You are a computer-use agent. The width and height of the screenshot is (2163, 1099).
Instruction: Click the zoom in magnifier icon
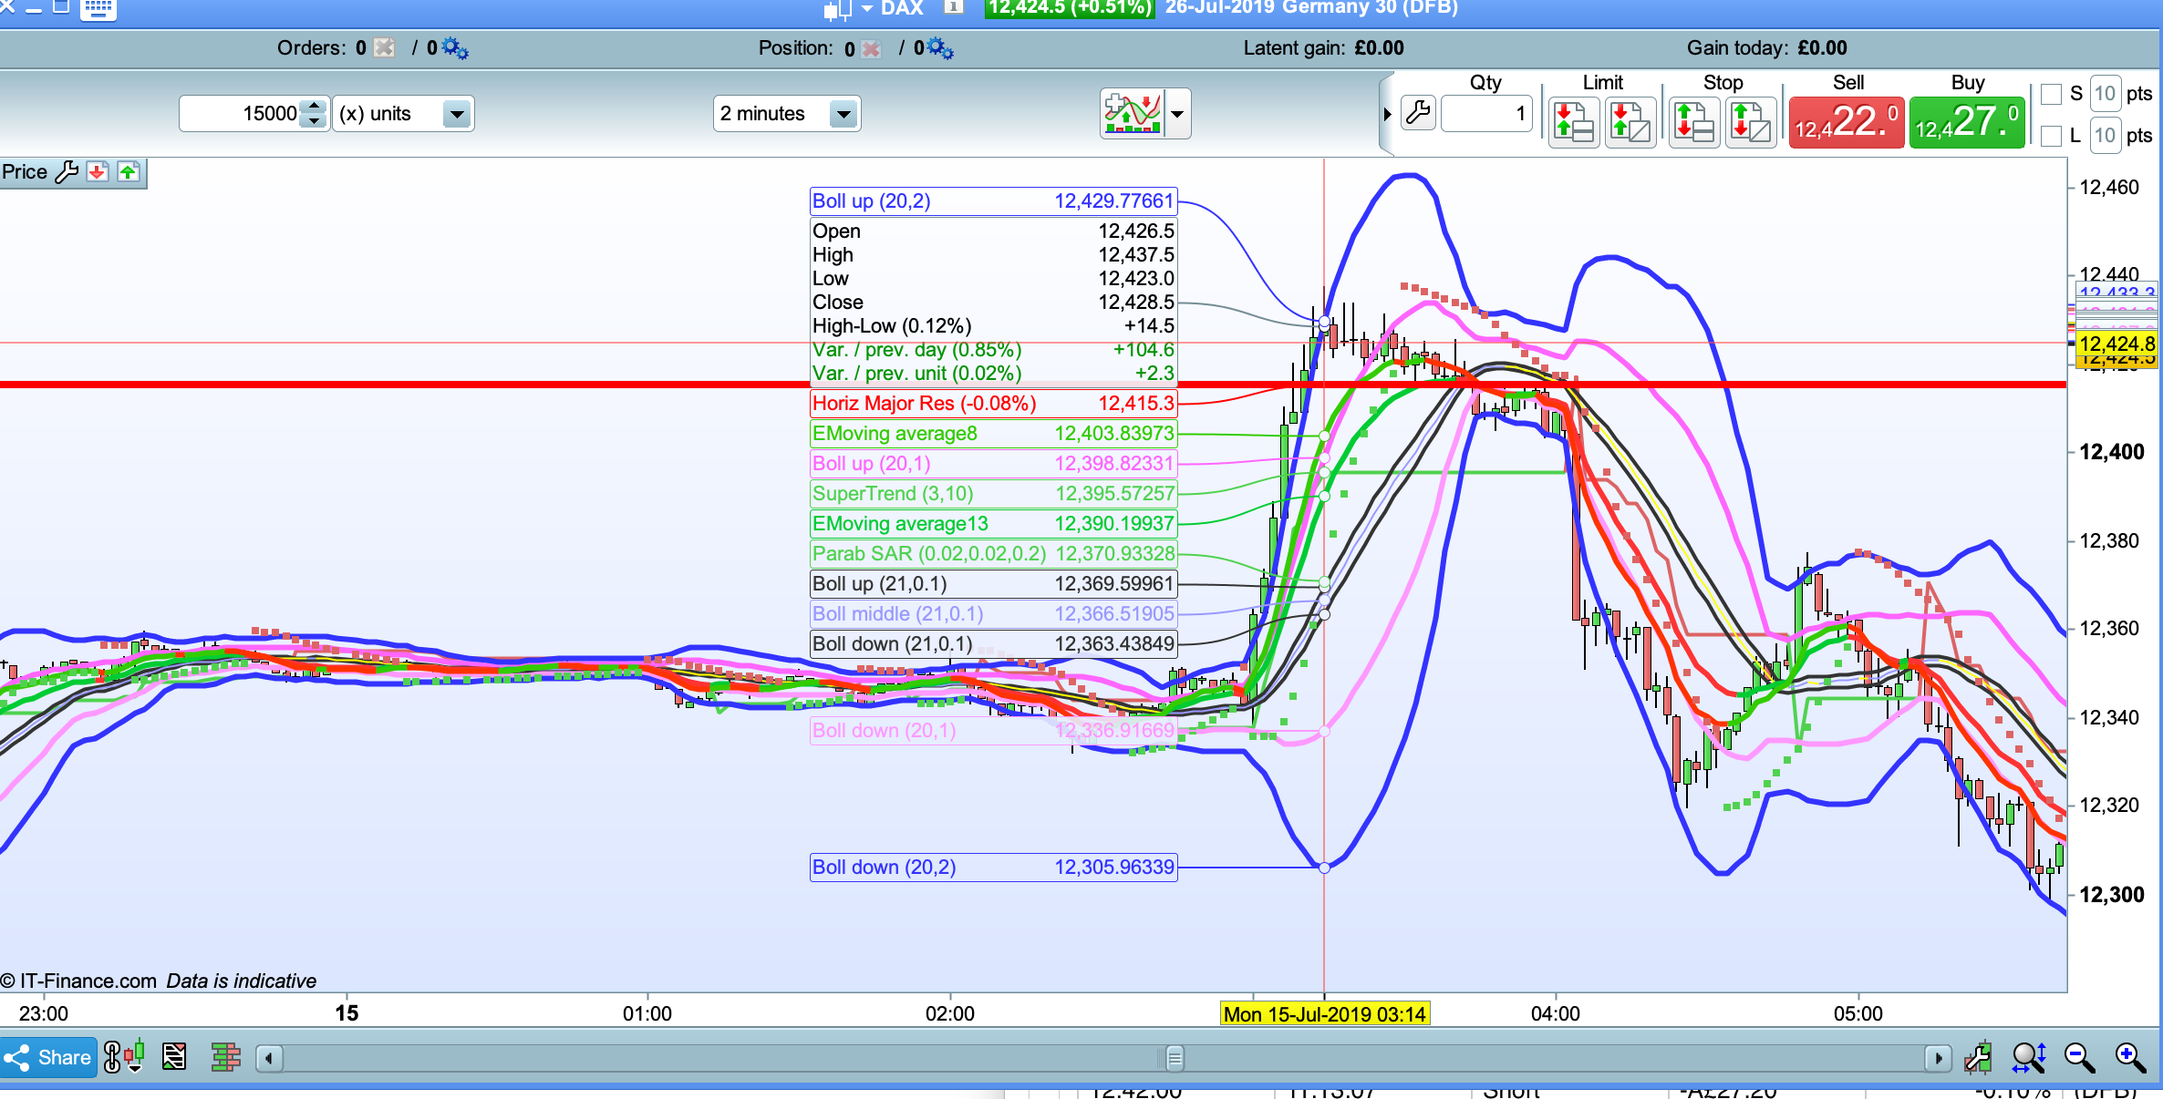click(2130, 1058)
